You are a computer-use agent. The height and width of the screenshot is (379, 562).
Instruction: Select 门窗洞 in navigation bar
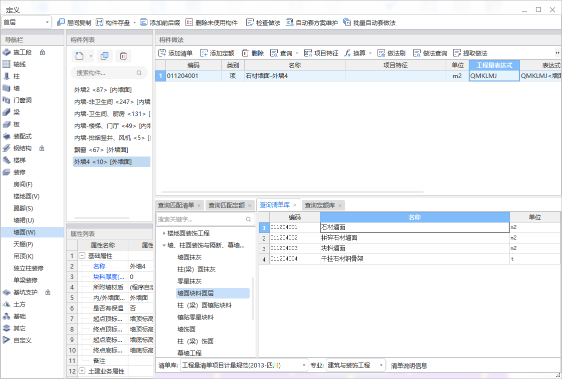click(x=22, y=100)
